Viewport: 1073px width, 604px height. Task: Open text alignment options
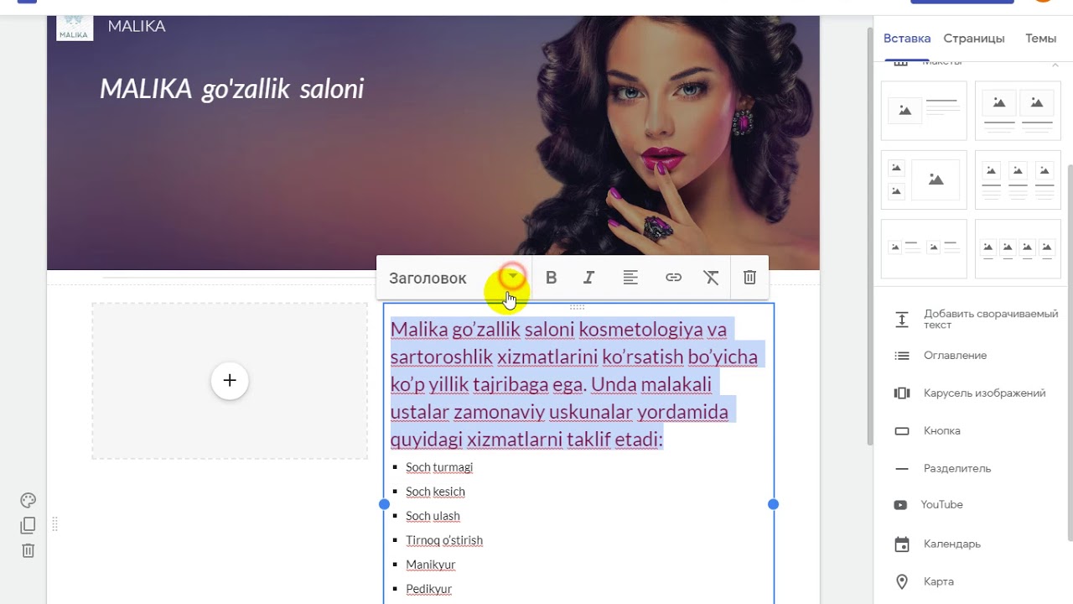(630, 278)
